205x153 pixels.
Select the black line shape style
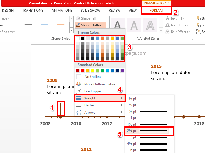click(x=28, y=25)
